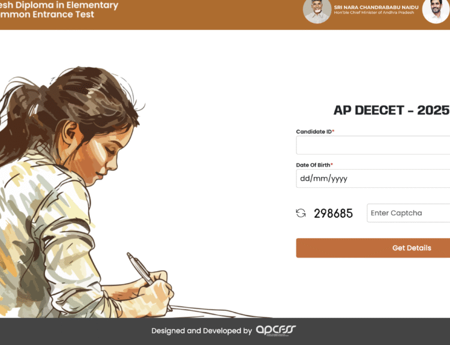
Task: Click the Date Of Birth label
Action: [314, 165]
